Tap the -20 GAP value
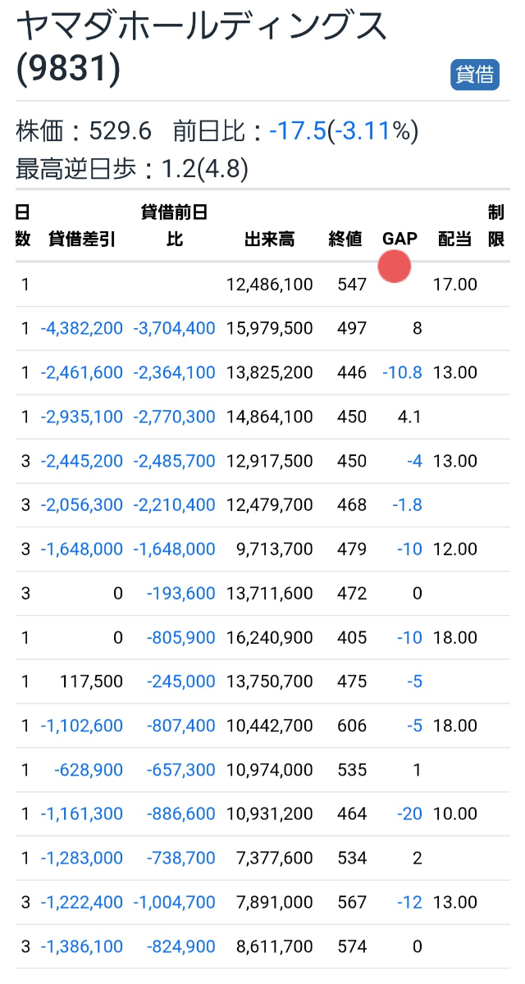Image resolution: width=525 pixels, height=984 pixels. [x=409, y=814]
